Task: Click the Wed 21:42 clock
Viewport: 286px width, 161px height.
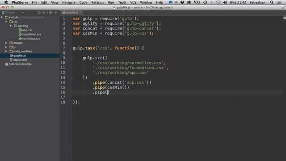Action: (238, 2)
